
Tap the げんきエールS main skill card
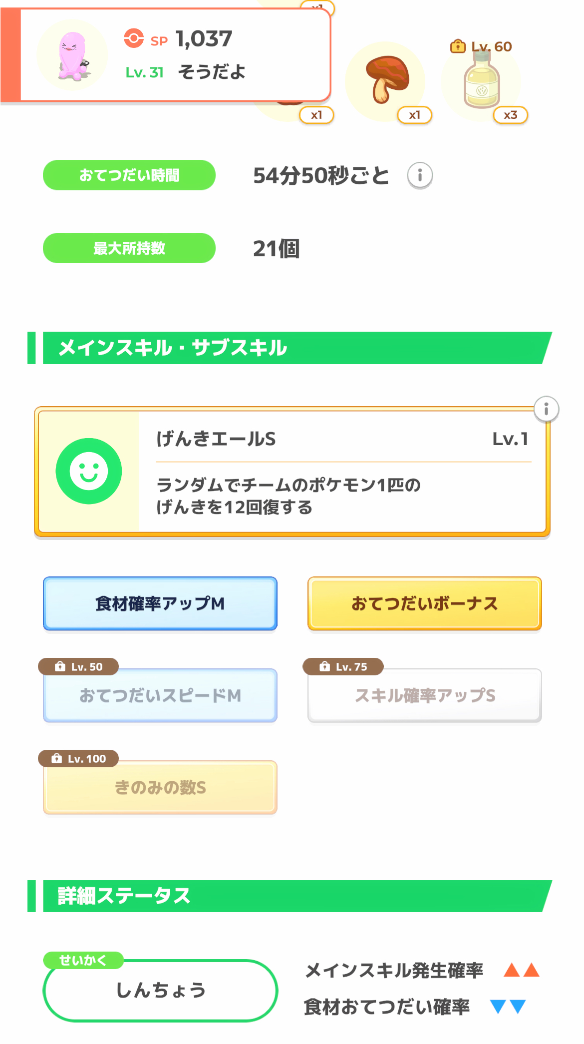[341, 472]
